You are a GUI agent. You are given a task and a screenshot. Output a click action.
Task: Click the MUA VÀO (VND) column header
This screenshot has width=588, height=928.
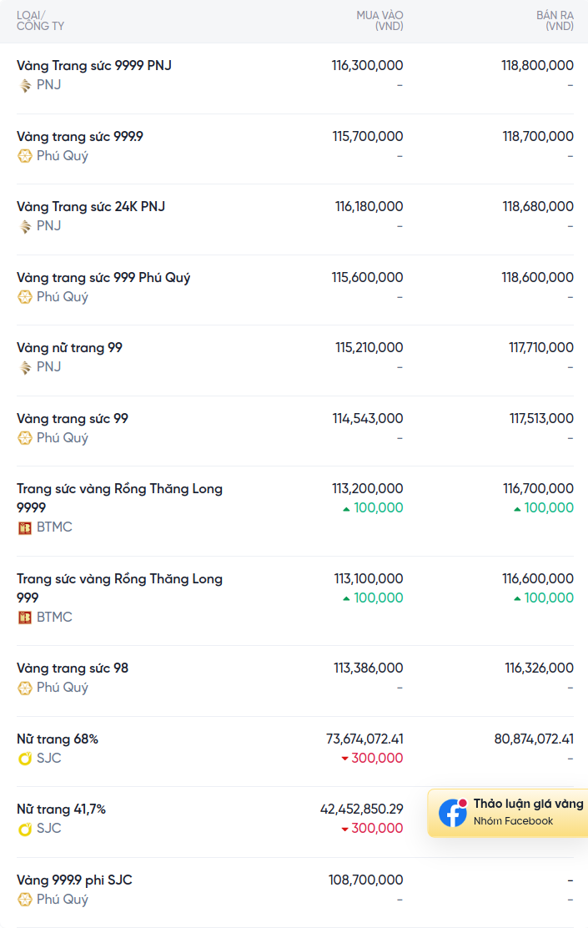379,21
